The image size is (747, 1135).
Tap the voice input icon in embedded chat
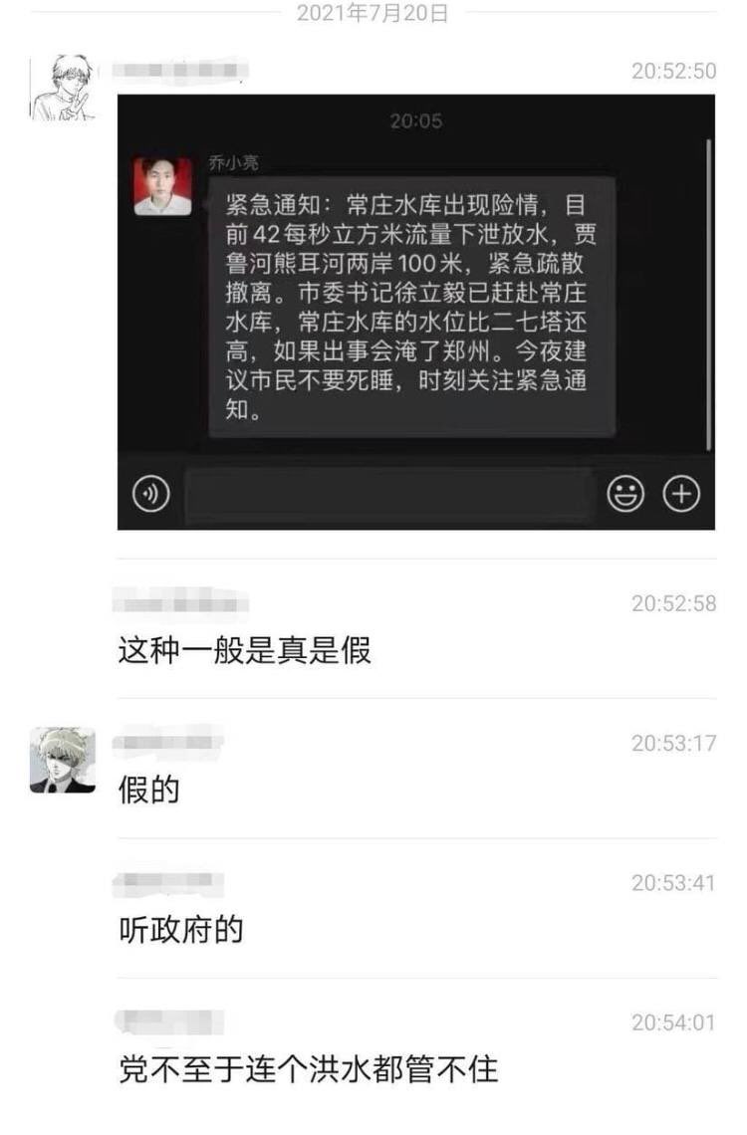tap(151, 495)
